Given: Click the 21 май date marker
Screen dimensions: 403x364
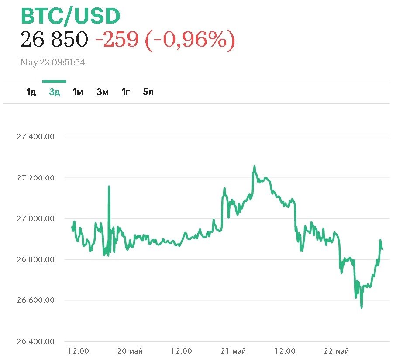Looking at the screenshot, I should coord(233,351).
